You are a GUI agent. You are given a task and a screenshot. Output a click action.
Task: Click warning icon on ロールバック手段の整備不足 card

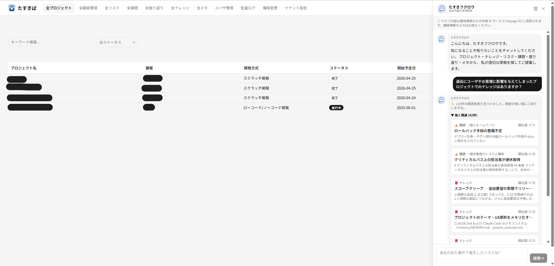pyautogui.click(x=456, y=125)
